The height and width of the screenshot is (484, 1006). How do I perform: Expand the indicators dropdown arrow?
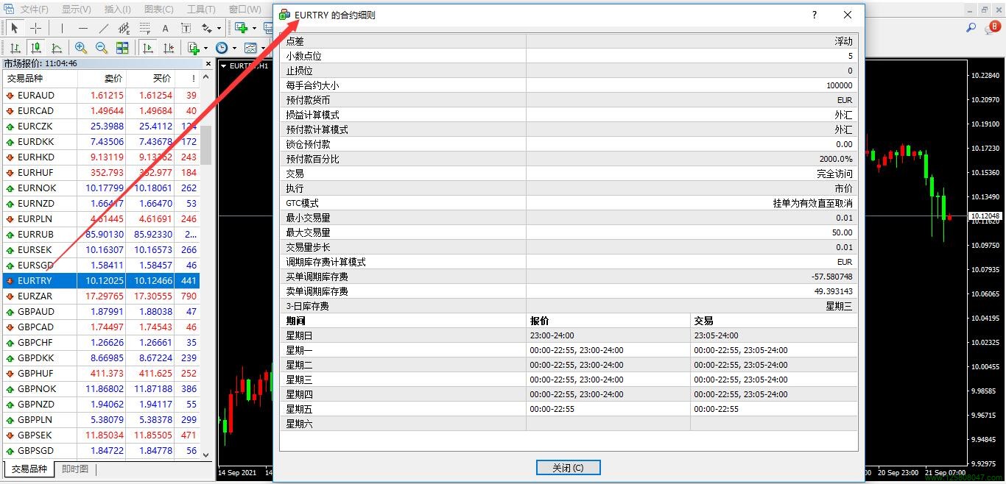pos(205,49)
